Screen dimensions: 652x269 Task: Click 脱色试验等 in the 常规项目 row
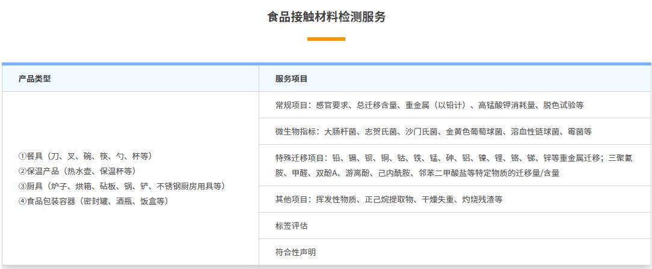[562, 105]
